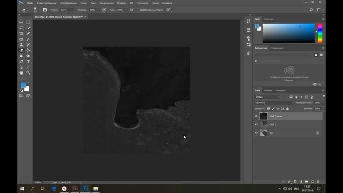Select the Magic Wand tool
Image resolution: width=343 pixels, height=193 pixels.
[x=28, y=28]
